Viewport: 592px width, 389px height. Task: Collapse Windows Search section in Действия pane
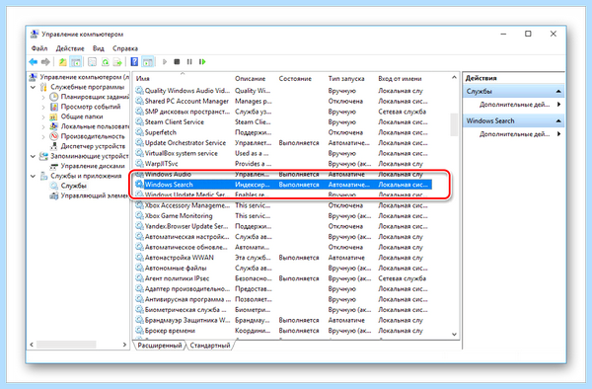tap(558, 120)
